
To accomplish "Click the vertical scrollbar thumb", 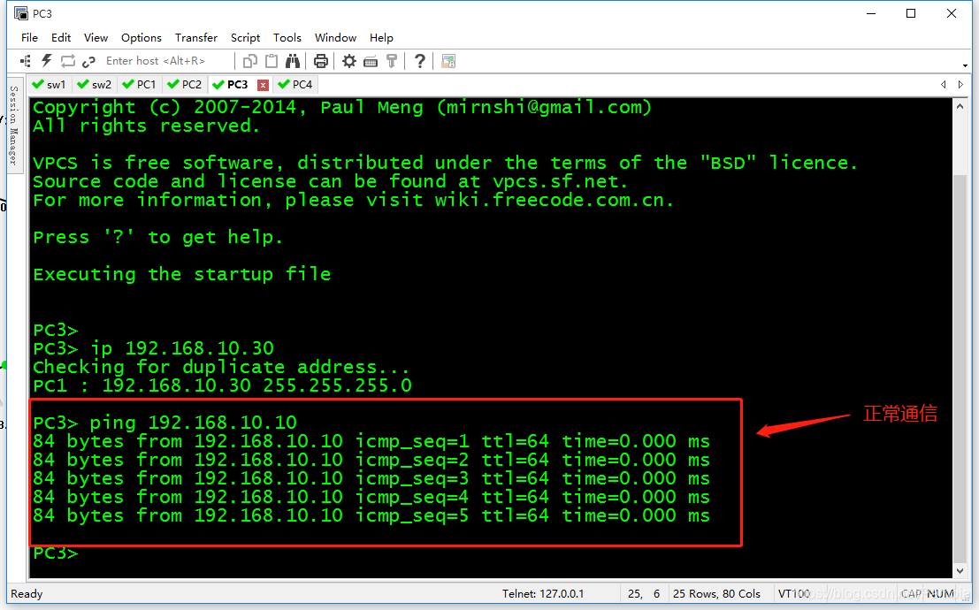I will click(x=960, y=369).
